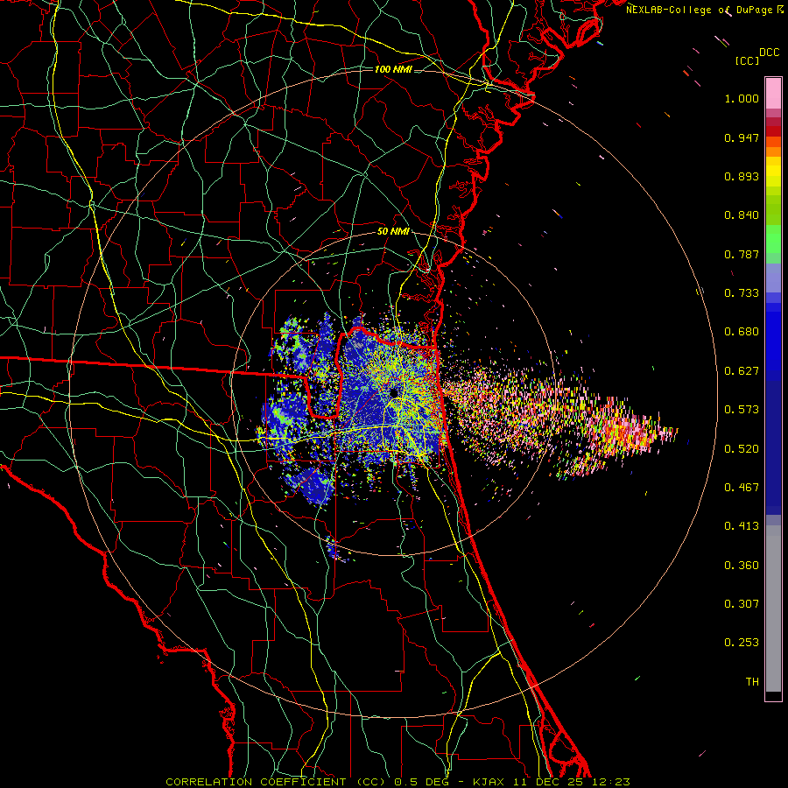Select the 0.627 scale value
Viewport: 788px width, 788px height.
[x=742, y=371]
